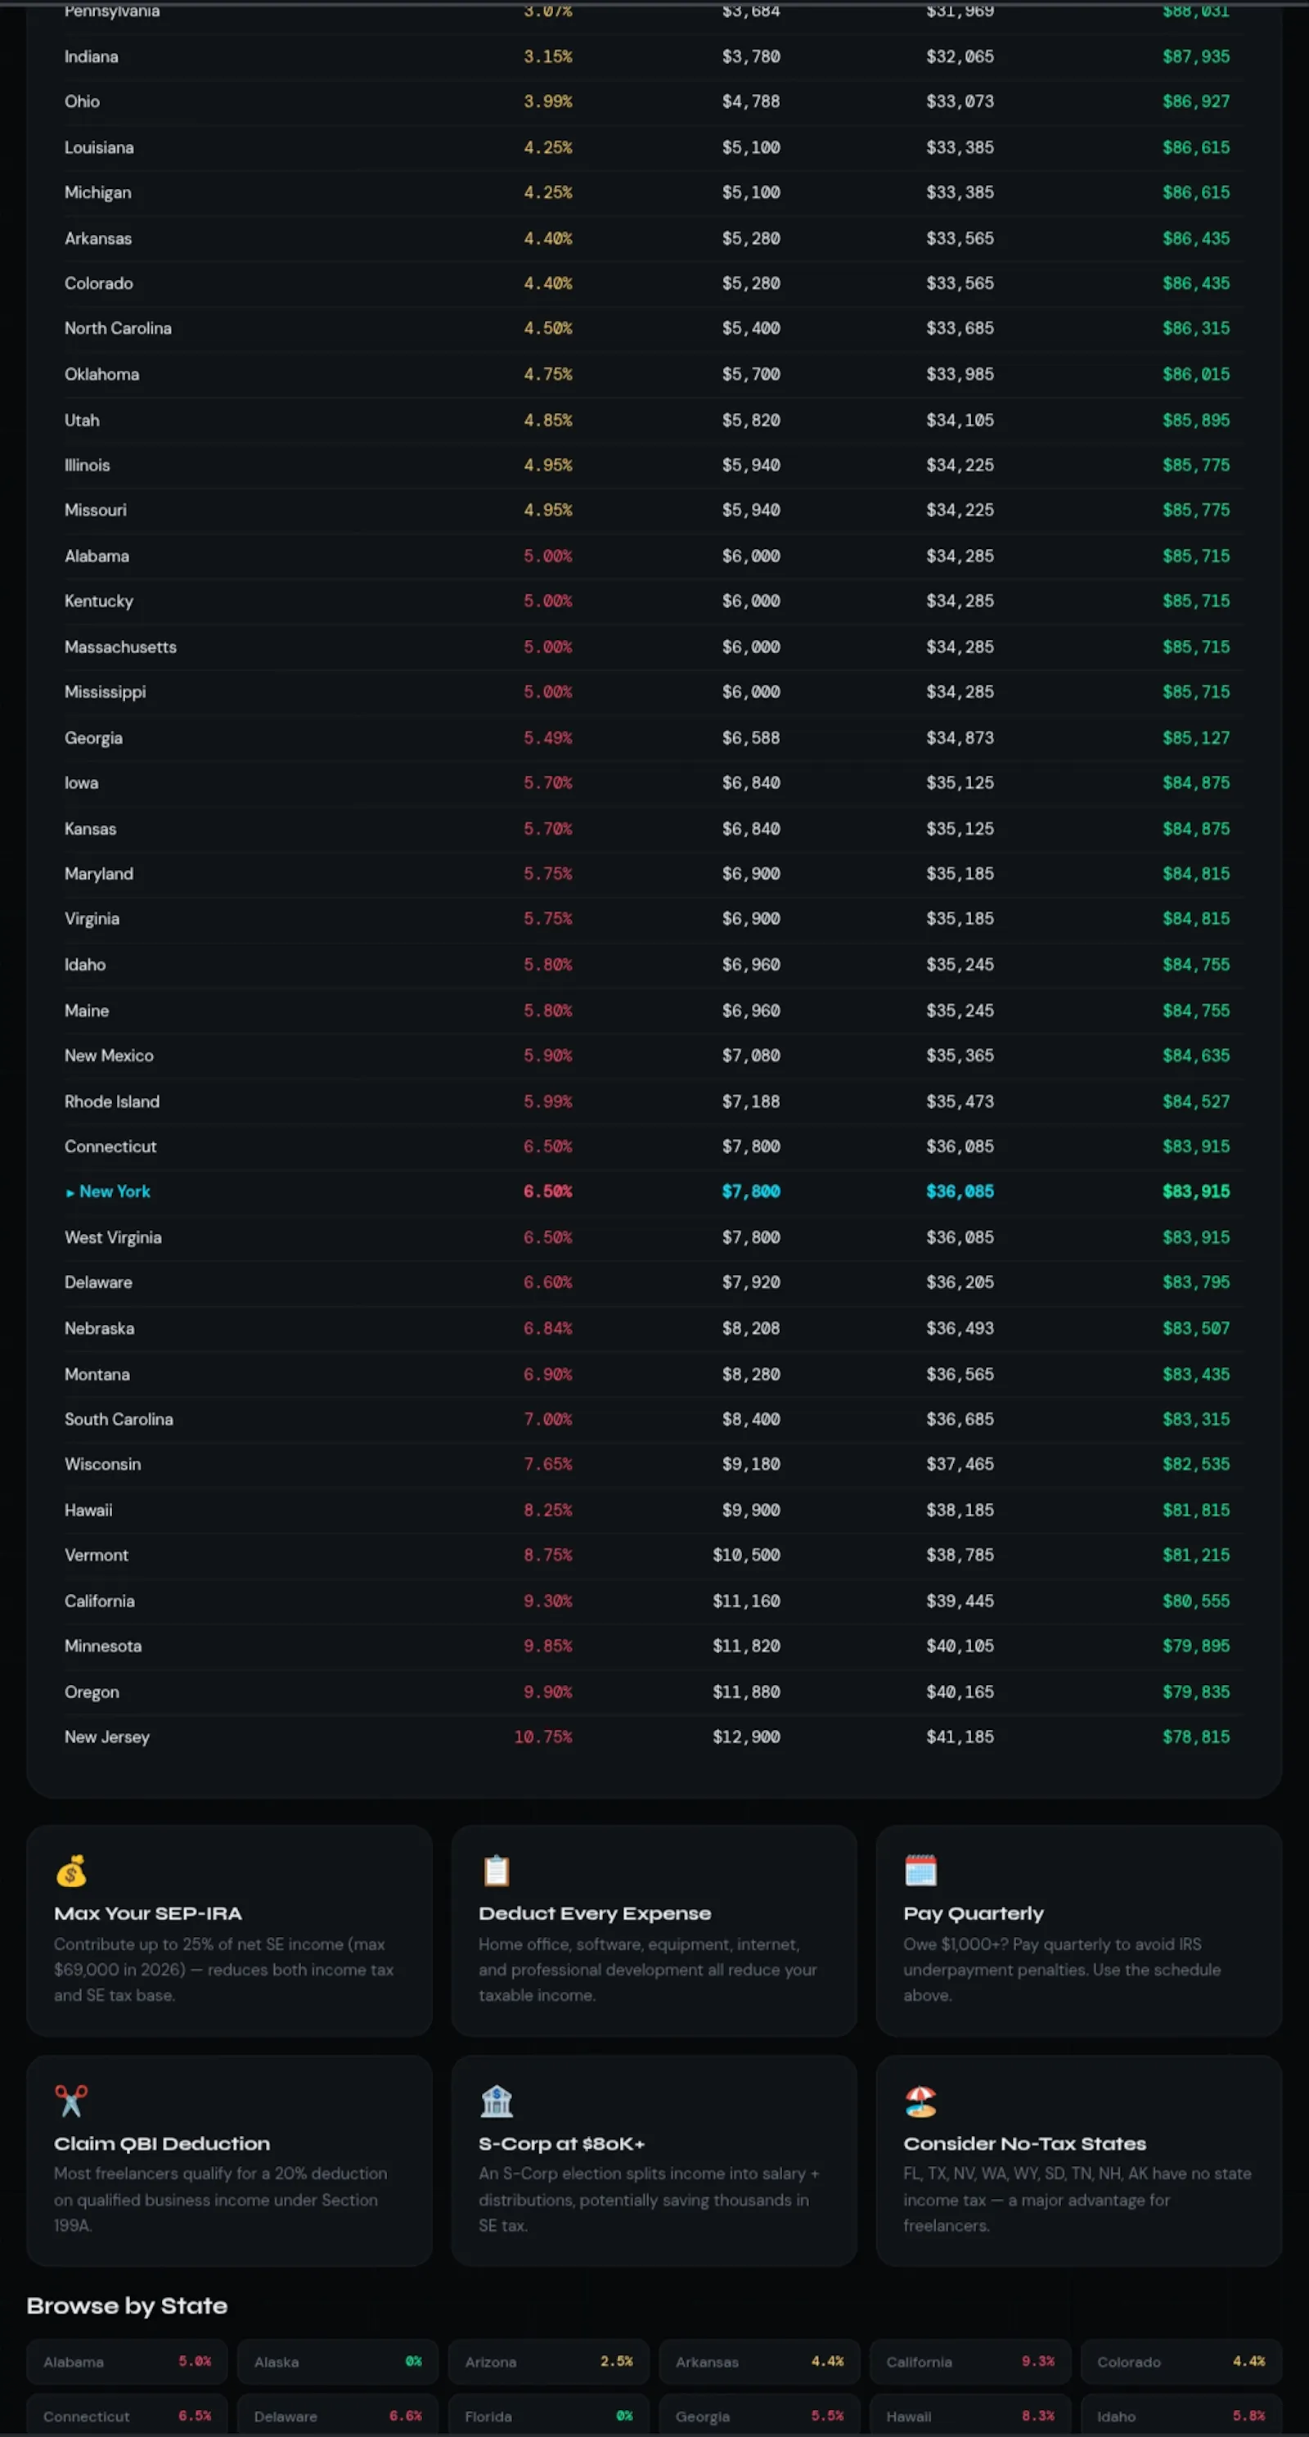This screenshot has height=2437, width=1309.
Task: Click the Virginia row name in the table
Action: pos(92,920)
